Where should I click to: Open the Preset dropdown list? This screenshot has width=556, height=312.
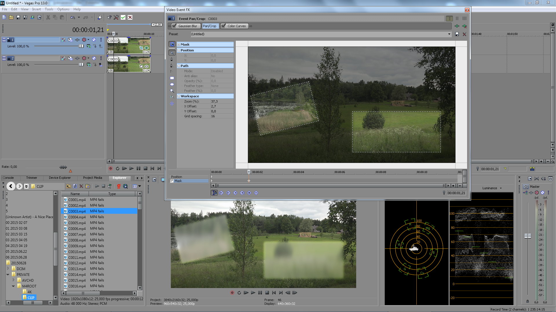[x=449, y=34]
